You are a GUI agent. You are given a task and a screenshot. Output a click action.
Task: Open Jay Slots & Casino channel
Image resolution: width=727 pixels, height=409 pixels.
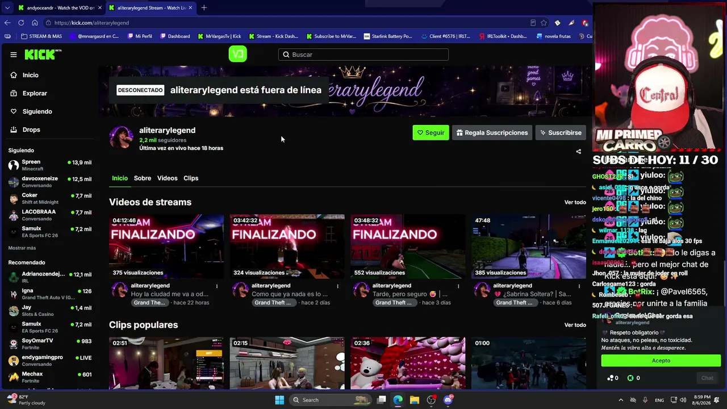(x=50, y=310)
